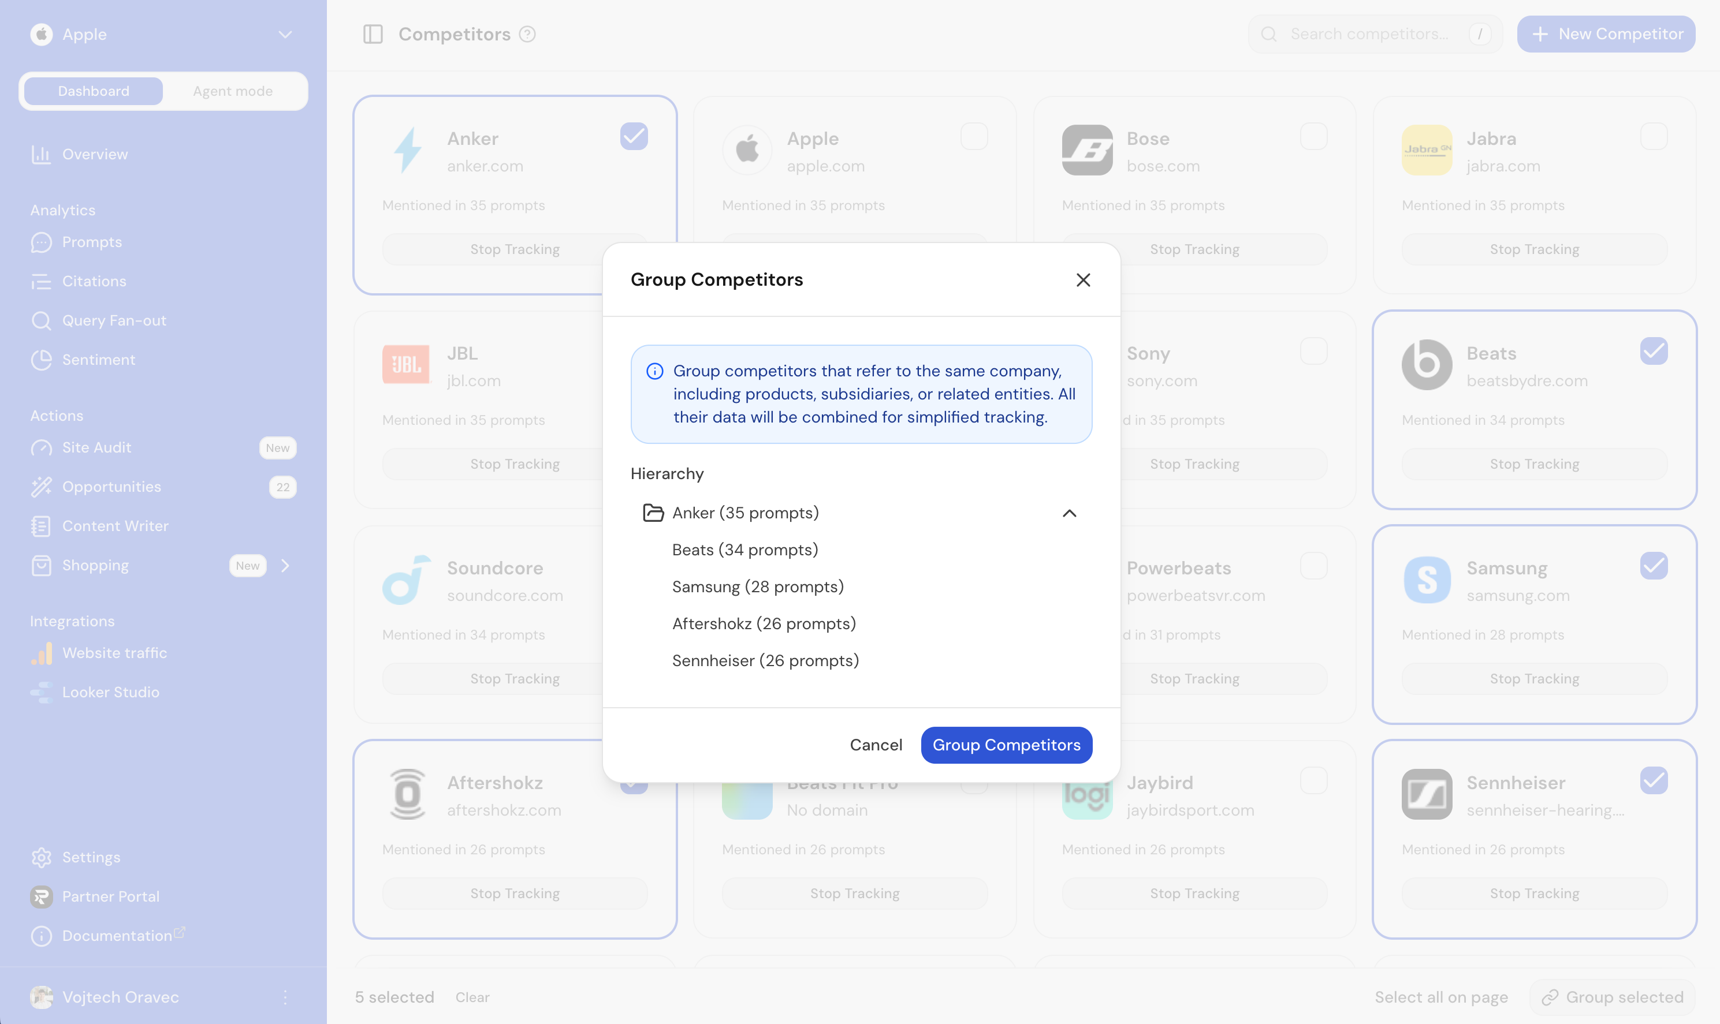
Task: Confirm with the blue Group Competitors button
Action: [1006, 745]
